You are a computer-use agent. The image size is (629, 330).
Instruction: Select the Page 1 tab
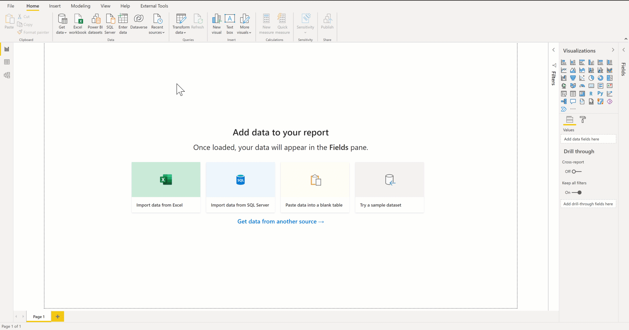point(39,317)
